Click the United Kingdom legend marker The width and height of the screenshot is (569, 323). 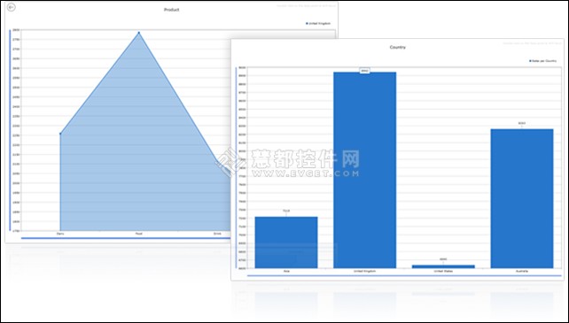307,24
